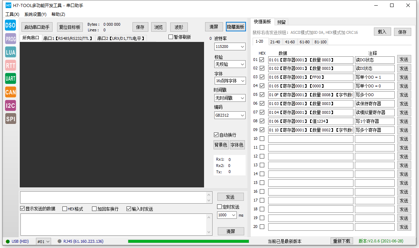The width and height of the screenshot is (419, 248).
Task: Click 发送 for row 08 写1个寄存器
Action: (404, 121)
